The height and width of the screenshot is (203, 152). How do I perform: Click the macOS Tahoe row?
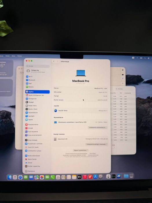click(x=80, y=111)
